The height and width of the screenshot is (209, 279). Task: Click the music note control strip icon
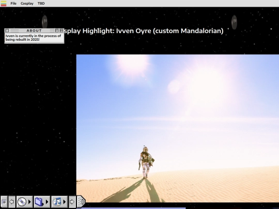tap(57, 202)
